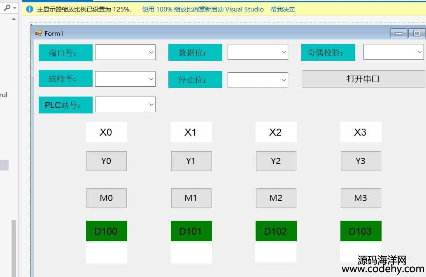This screenshot has width=426, height=277.
Task: Click the M3 relay button
Action: (361, 198)
